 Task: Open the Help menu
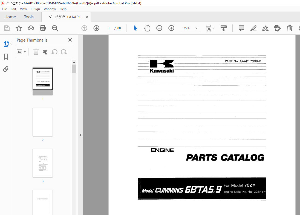63,9
